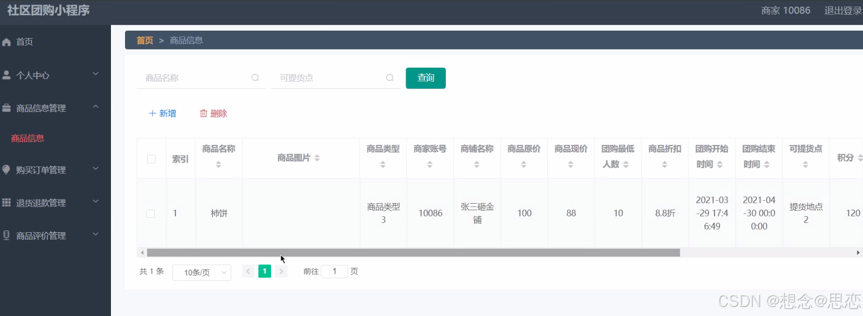Image resolution: width=863 pixels, height=316 pixels.
Task: Click the plus icon of 新增
Action: [x=153, y=113]
